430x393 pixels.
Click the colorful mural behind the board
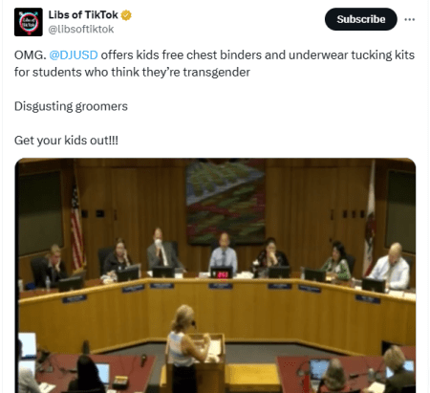(226, 202)
